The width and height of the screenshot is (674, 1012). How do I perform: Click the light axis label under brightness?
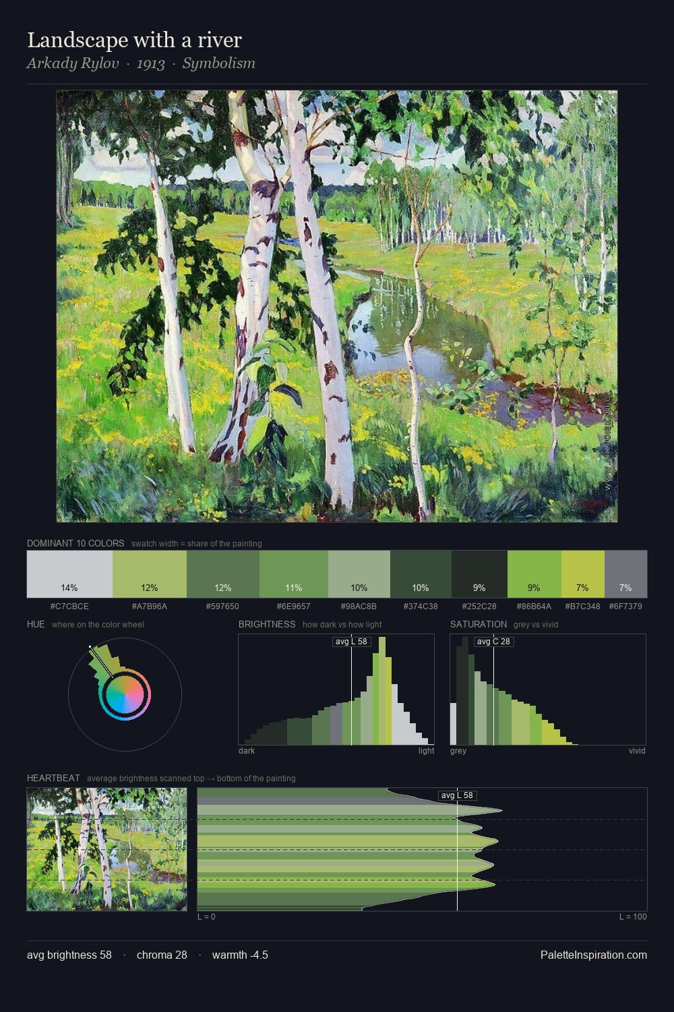tap(426, 751)
